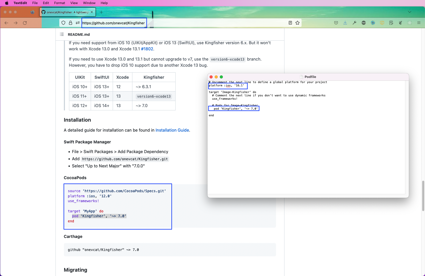This screenshot has height=276, width=425.
Task: Open the Downloads arrow icon
Action: pyautogui.click(x=345, y=23)
